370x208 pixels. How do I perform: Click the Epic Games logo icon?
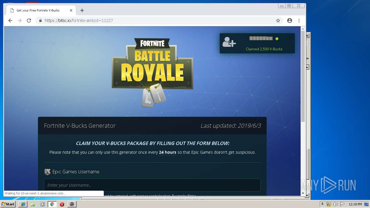47,172
